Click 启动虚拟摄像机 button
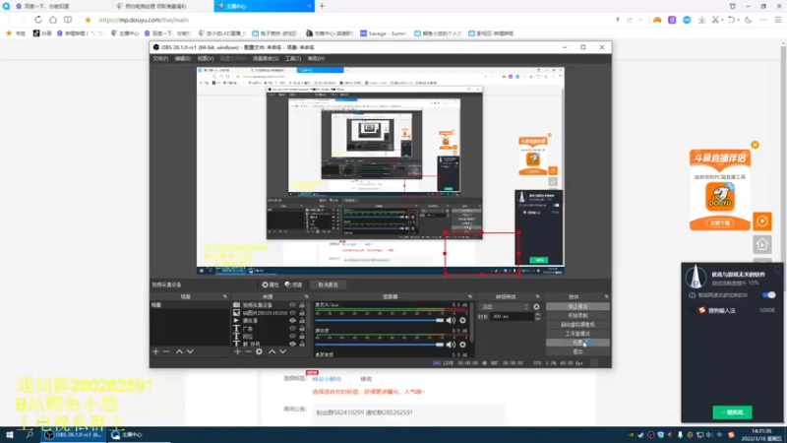This screenshot has height=443, width=787. (577, 325)
